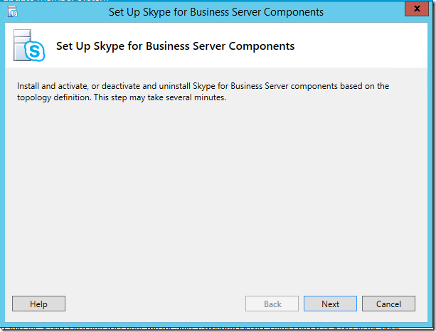Click the 'topology definition' sentence line
This screenshot has width=436, height=332.
click(x=122, y=97)
